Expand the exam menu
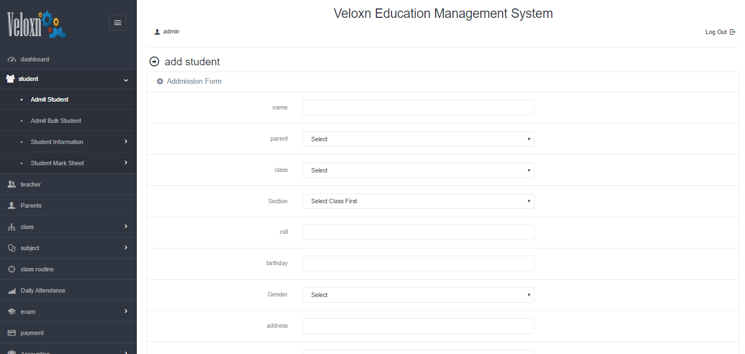 pyautogui.click(x=126, y=312)
